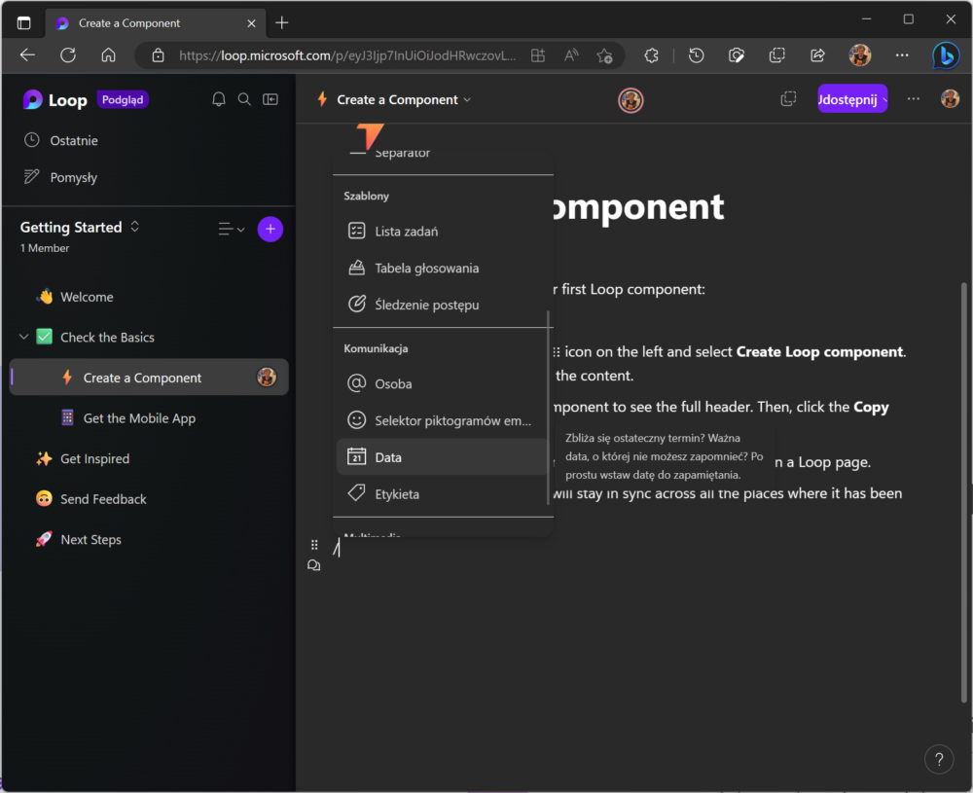Select the Etykieta label option
The height and width of the screenshot is (793, 973).
pos(441,494)
